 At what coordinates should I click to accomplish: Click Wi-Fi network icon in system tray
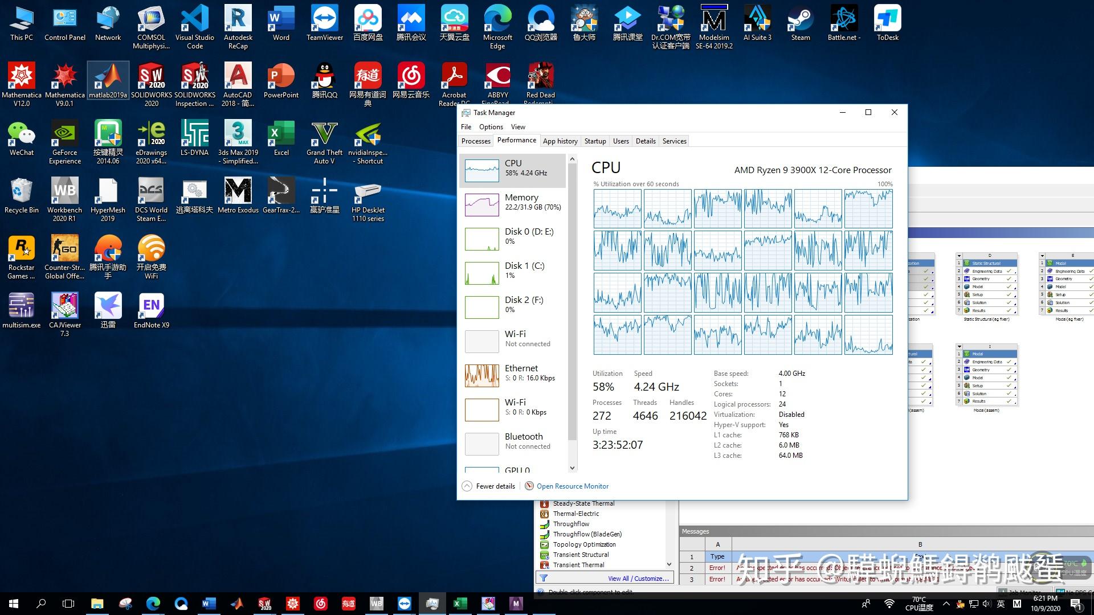click(889, 604)
